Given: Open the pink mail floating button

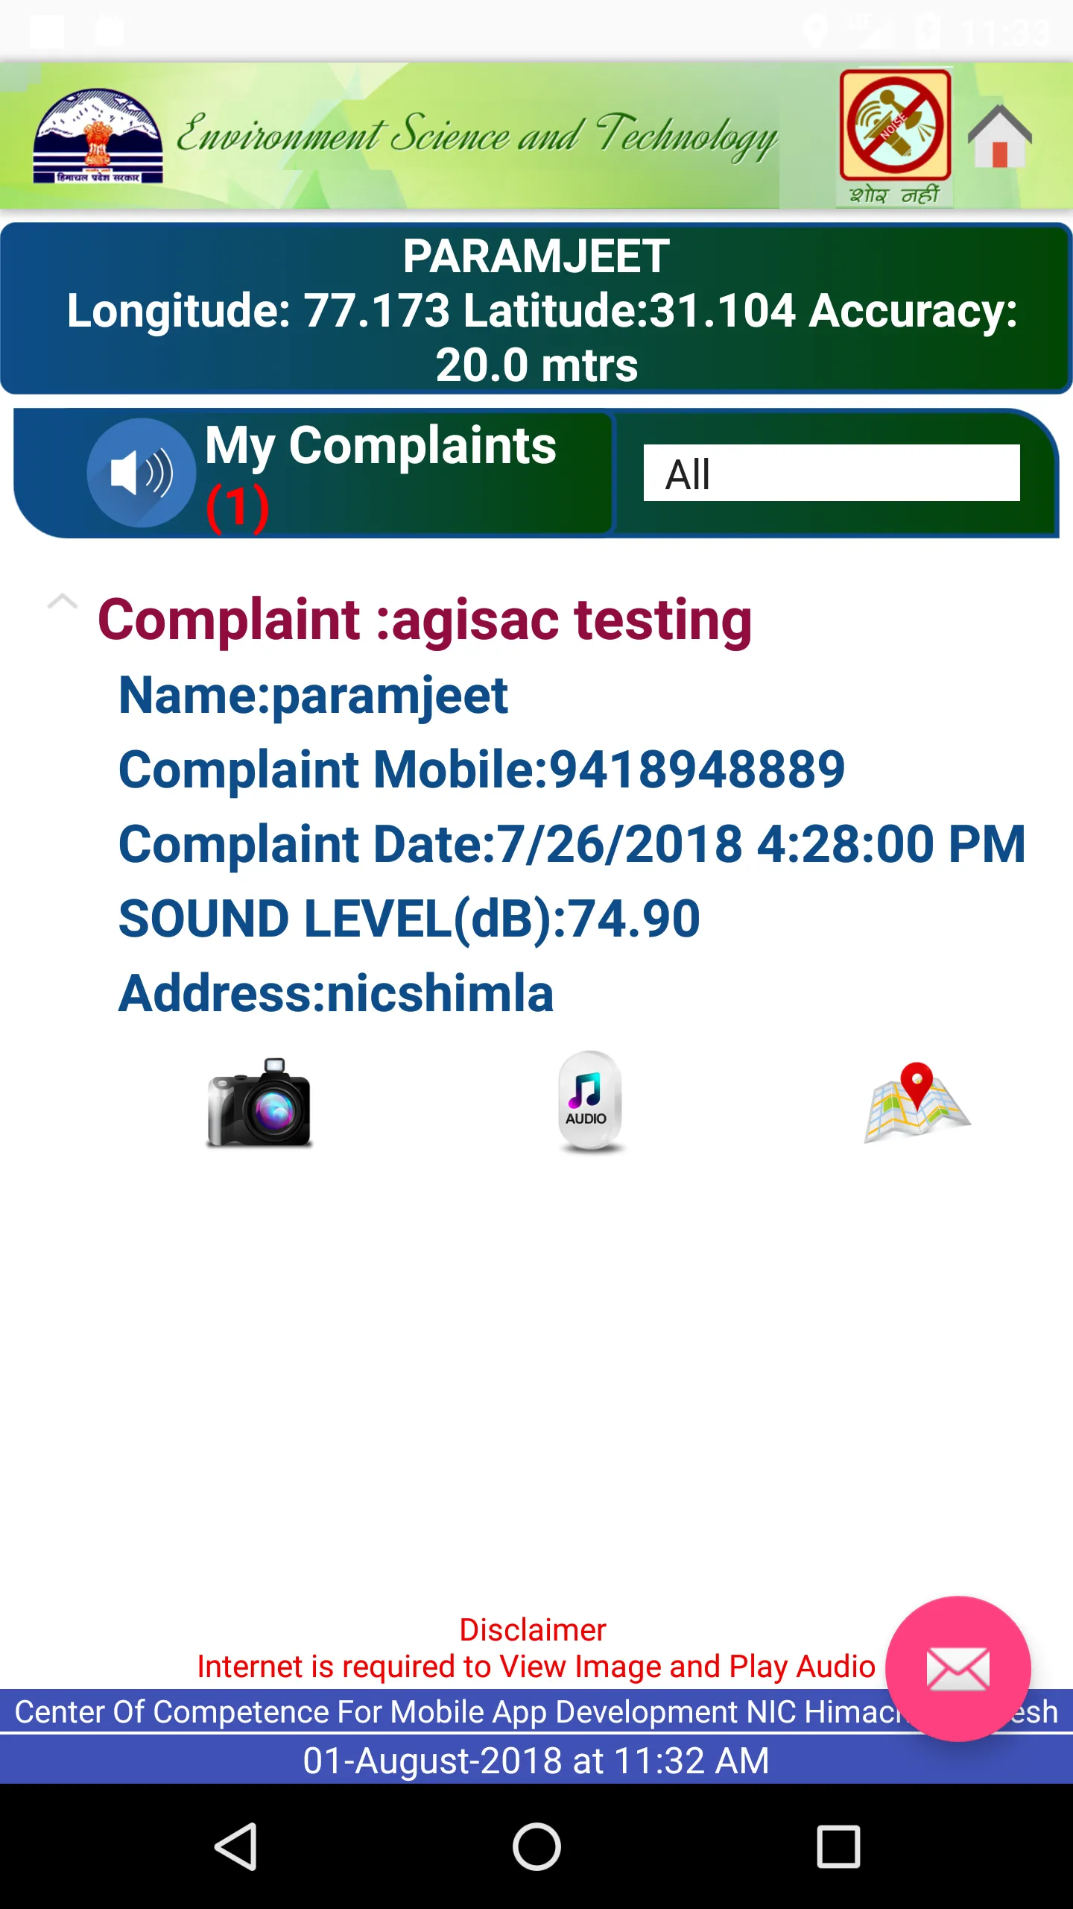Looking at the screenshot, I should pos(958,1669).
